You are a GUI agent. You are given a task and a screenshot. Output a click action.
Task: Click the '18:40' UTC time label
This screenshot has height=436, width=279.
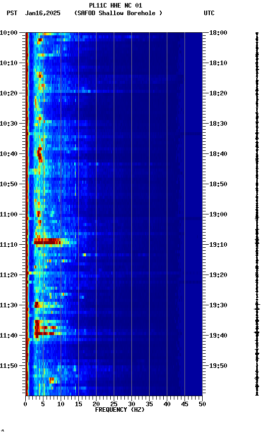click(218, 154)
